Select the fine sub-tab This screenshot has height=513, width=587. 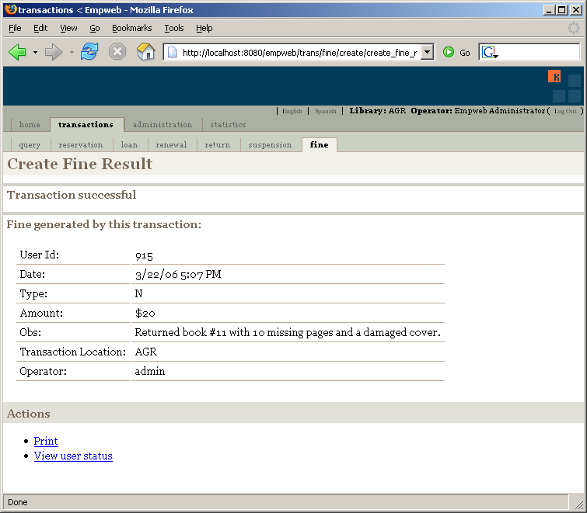tap(320, 144)
